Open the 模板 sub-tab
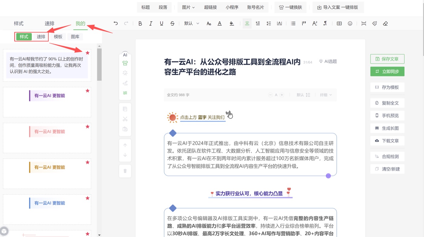 click(58, 37)
